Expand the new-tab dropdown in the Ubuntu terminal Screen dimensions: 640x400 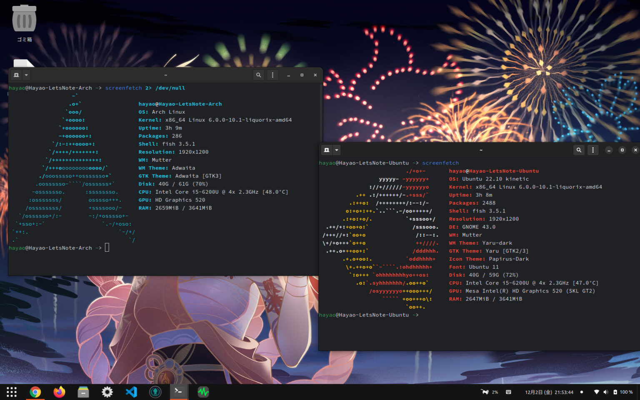337,150
